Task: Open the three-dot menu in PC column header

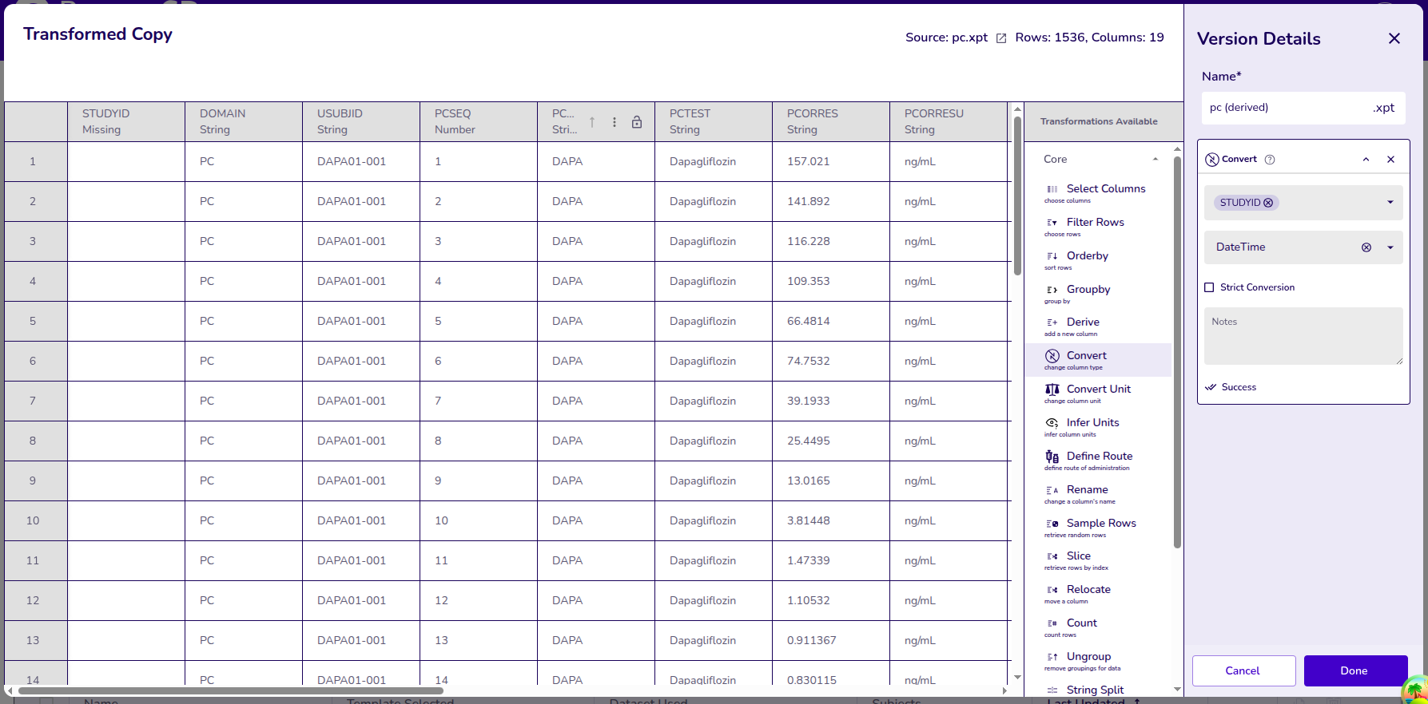Action: click(x=615, y=122)
